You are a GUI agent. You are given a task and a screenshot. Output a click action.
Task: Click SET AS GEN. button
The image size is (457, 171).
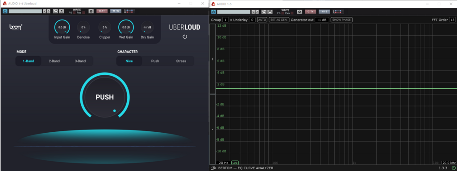278,20
